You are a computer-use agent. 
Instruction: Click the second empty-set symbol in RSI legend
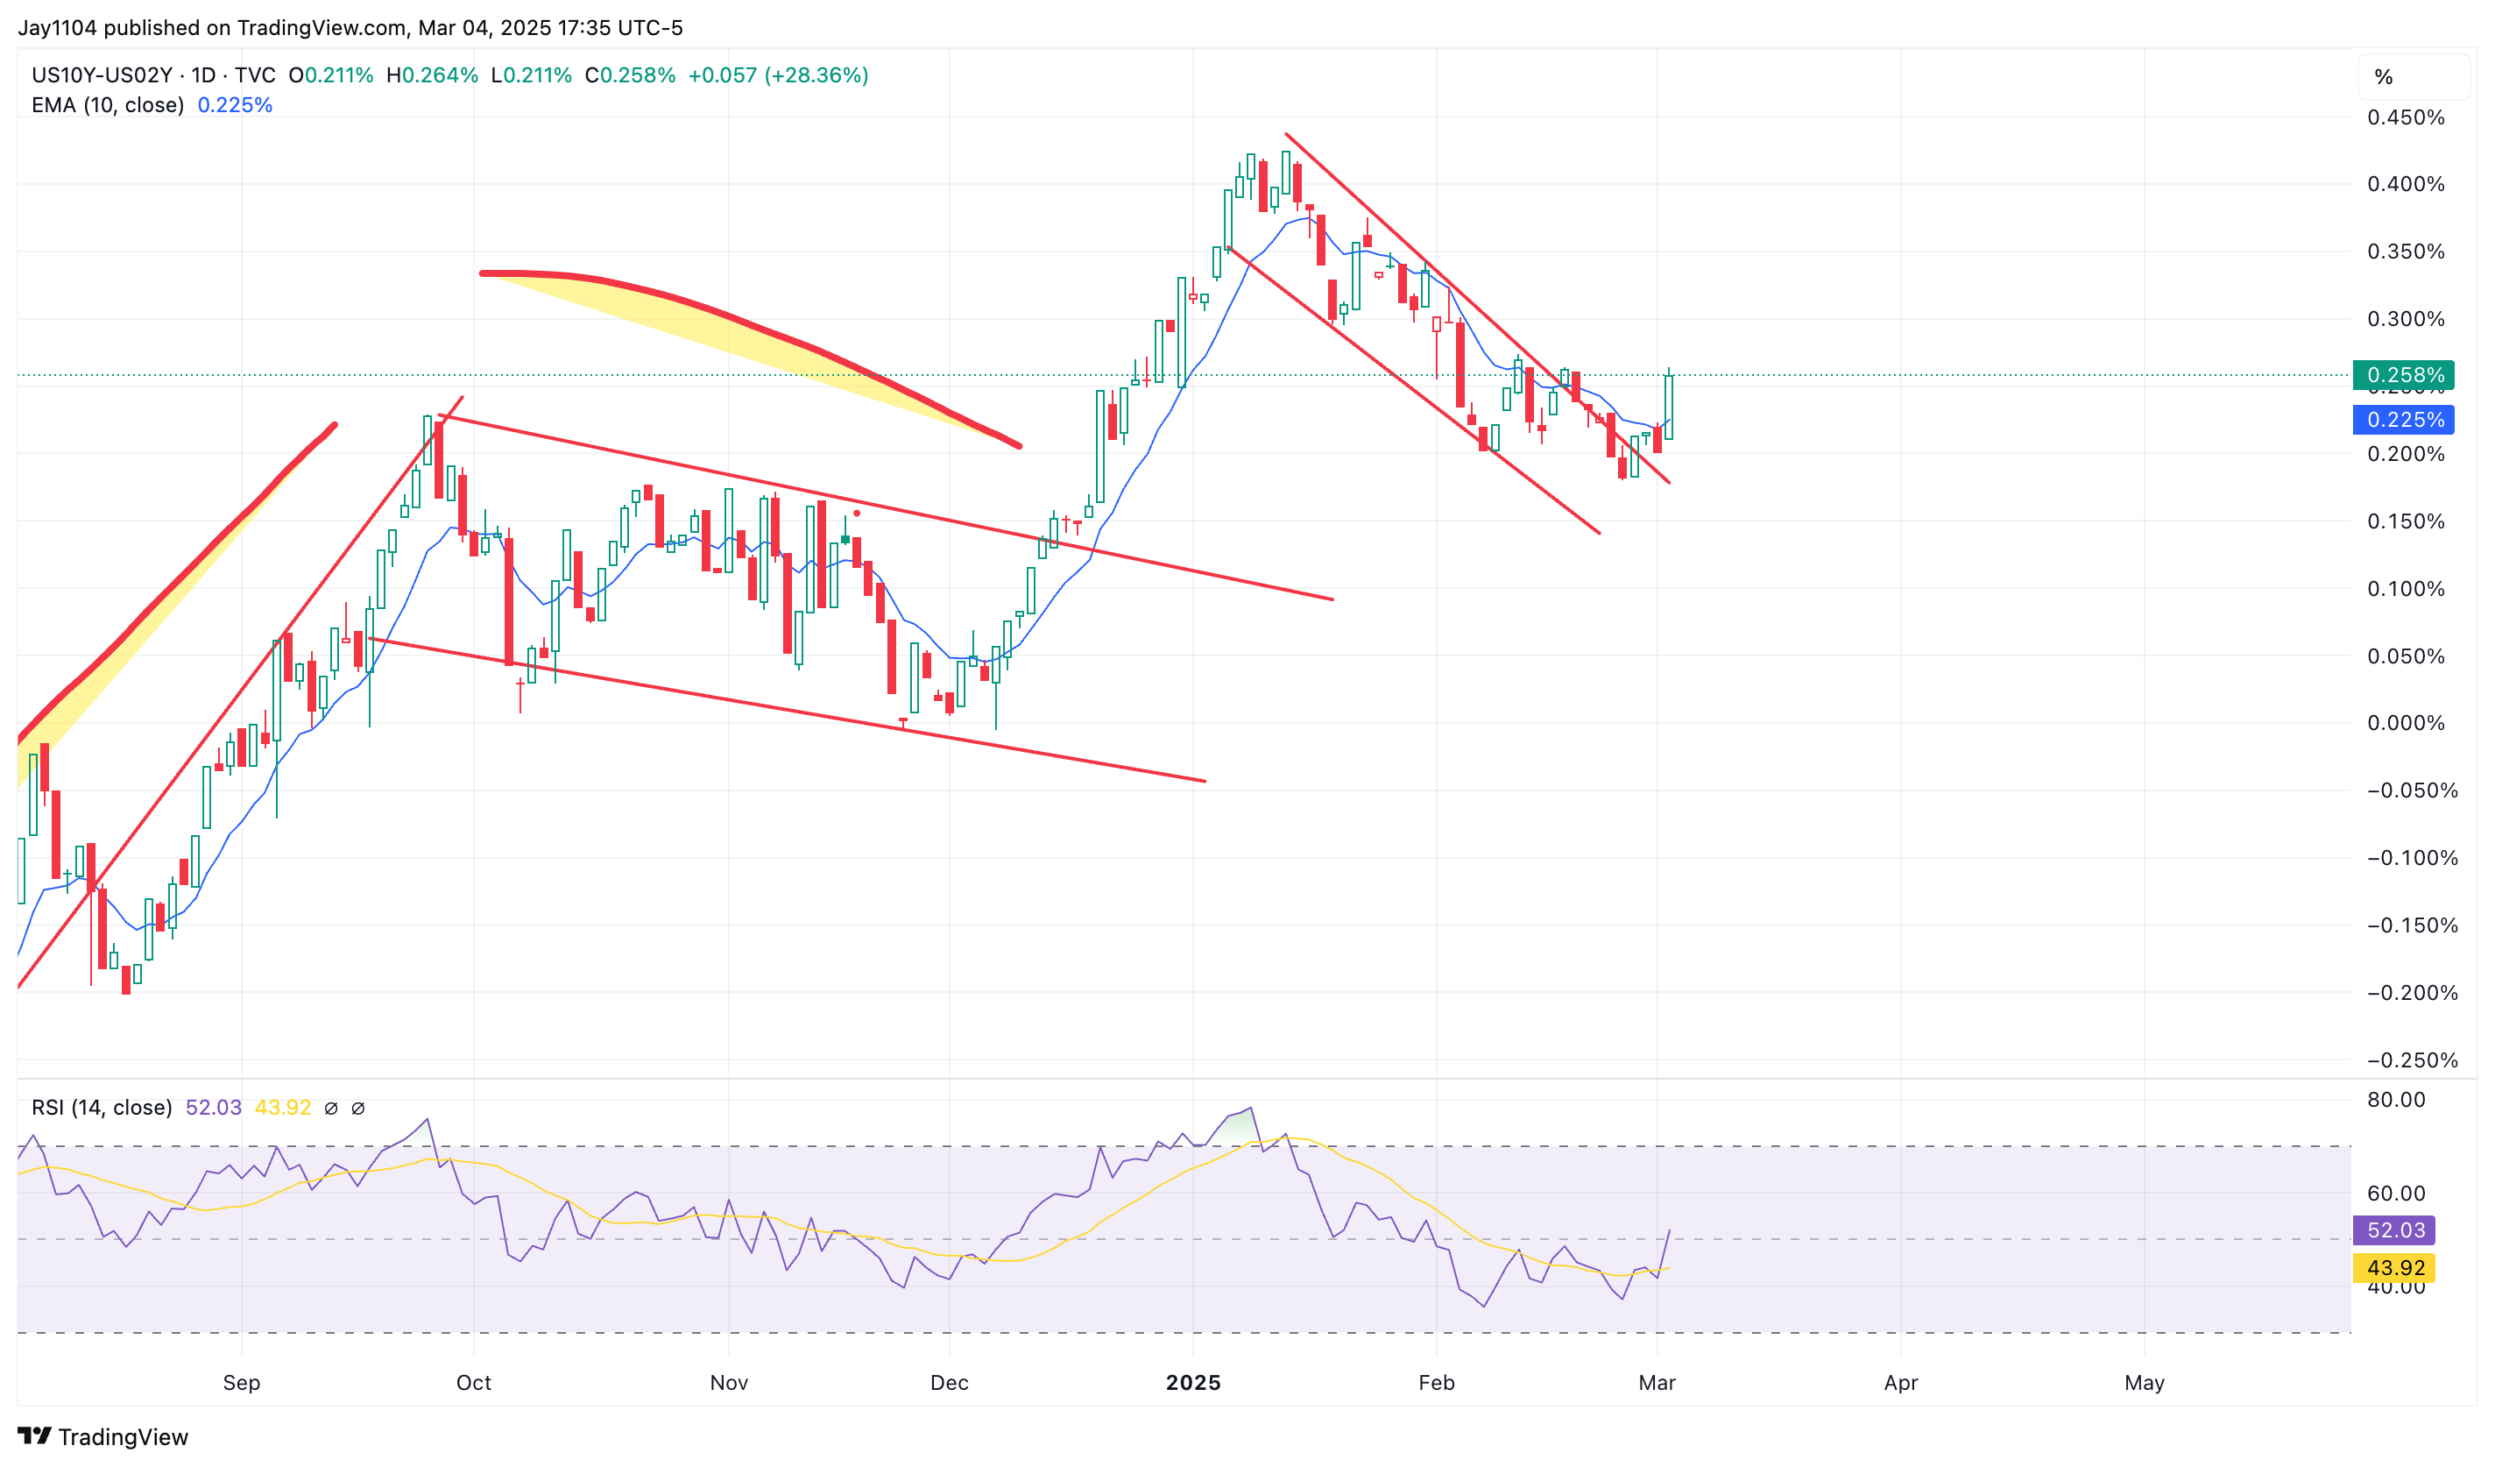click(358, 1109)
